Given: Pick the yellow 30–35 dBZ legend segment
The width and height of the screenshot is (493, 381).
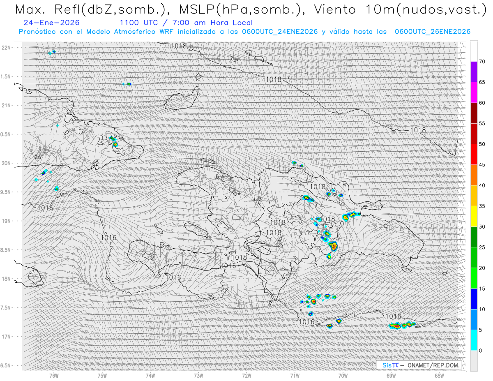Looking at the screenshot, I should point(474,216).
